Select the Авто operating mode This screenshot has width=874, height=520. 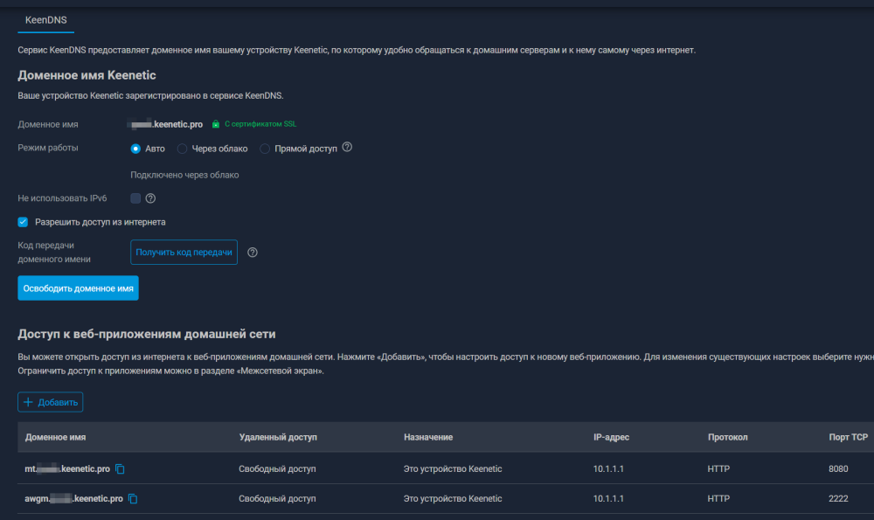pyautogui.click(x=135, y=149)
